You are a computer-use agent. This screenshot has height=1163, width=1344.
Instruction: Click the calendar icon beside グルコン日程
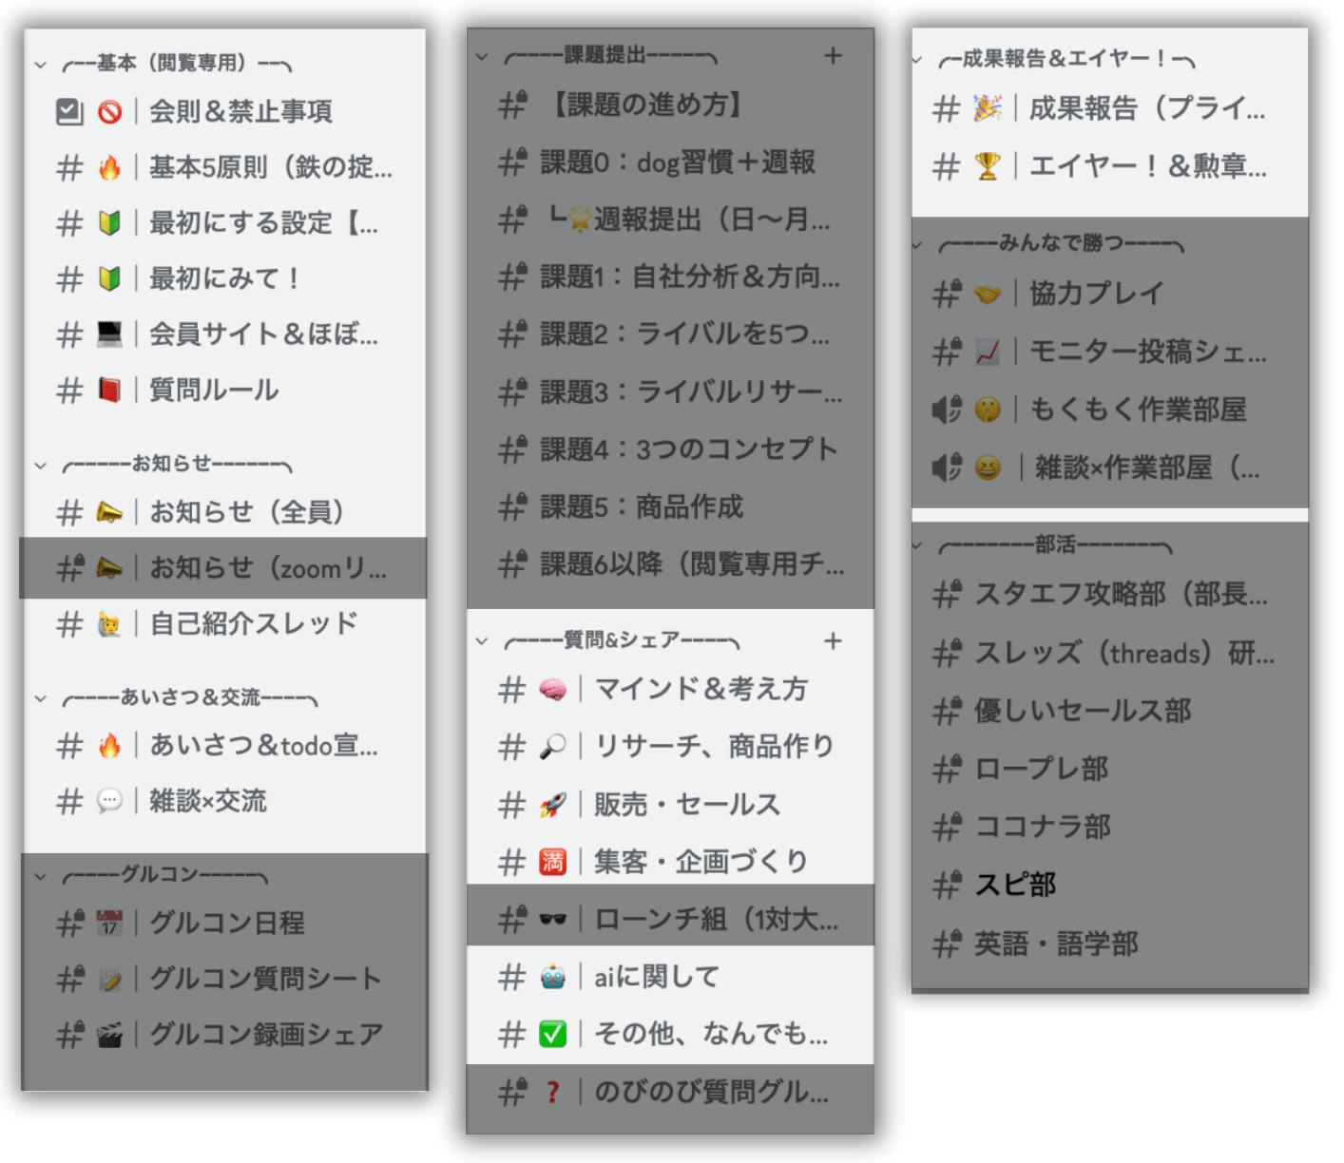pyautogui.click(x=109, y=923)
